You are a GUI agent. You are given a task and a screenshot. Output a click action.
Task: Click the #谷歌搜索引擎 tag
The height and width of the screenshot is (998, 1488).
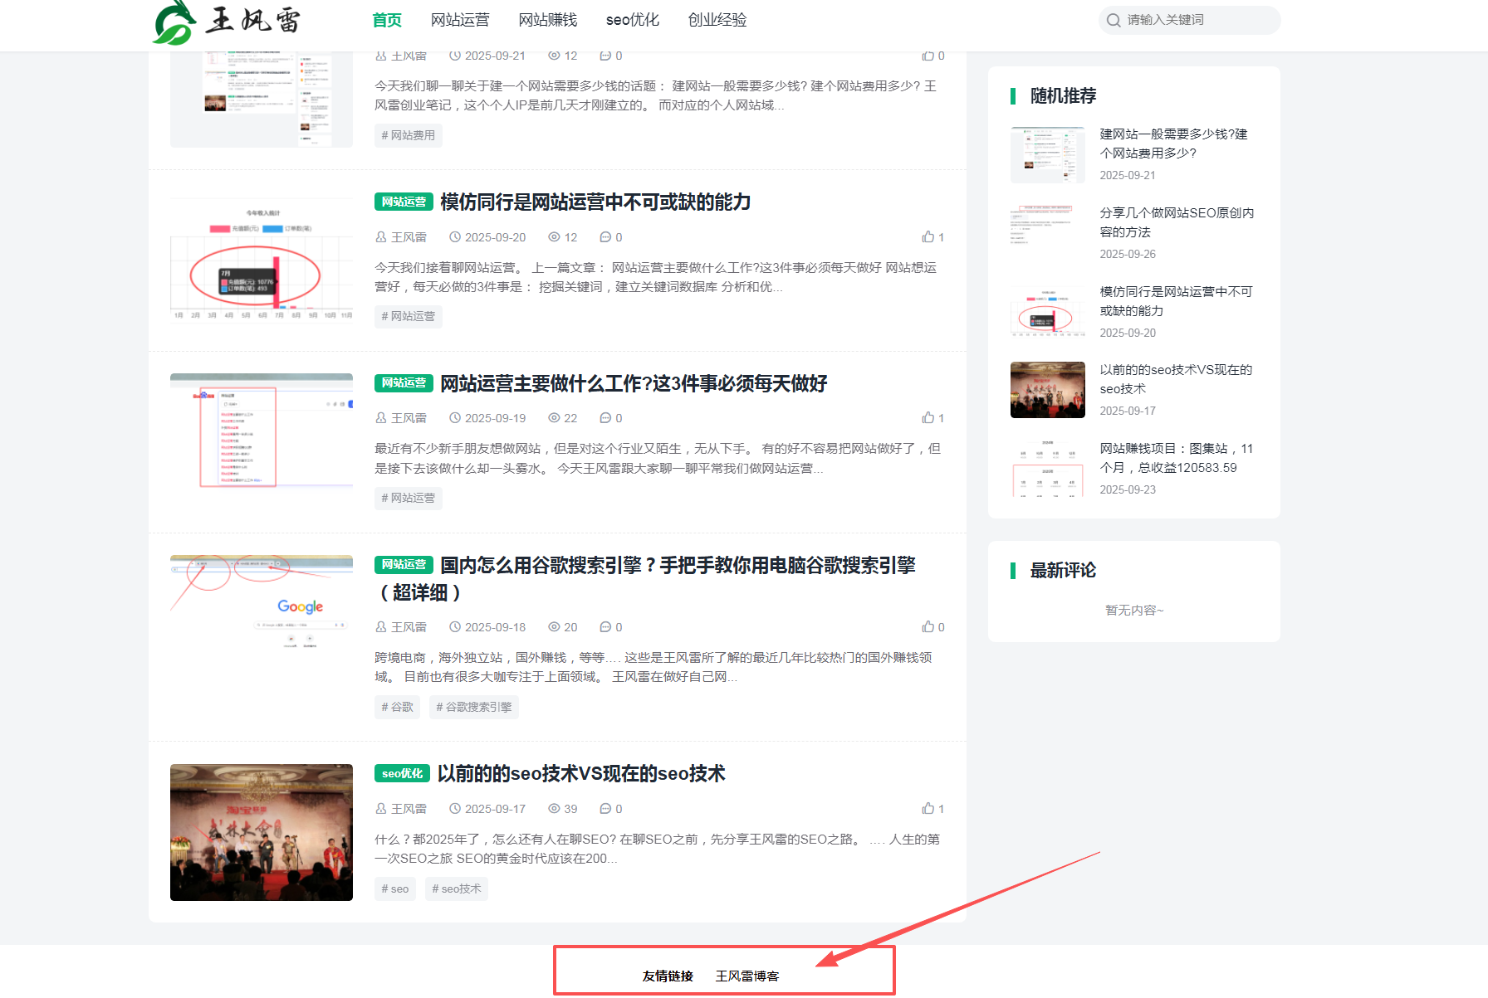(x=473, y=707)
